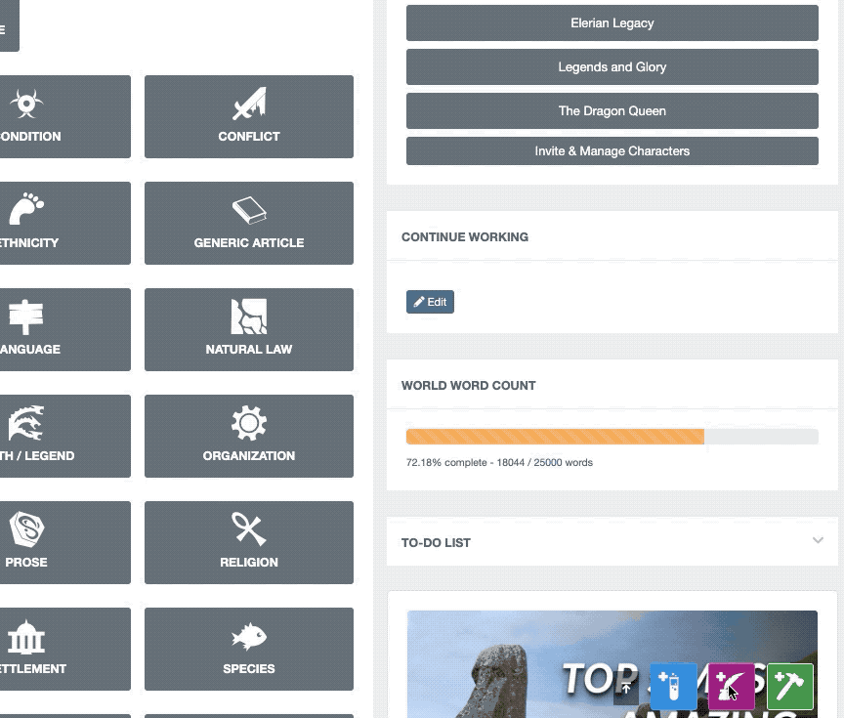844x718 pixels.
Task: Click the Continue Working panel heading
Action: [465, 237]
